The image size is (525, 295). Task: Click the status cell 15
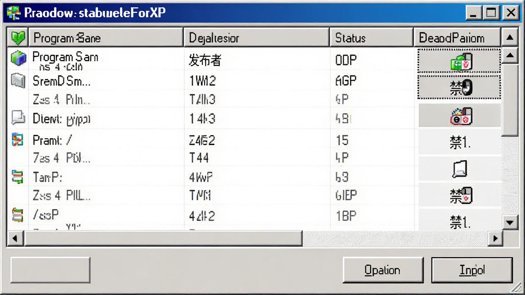tap(342, 140)
